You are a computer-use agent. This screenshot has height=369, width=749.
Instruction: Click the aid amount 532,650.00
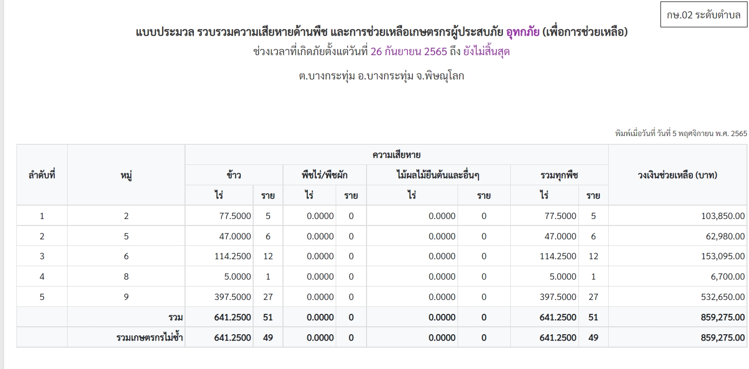tap(724, 297)
